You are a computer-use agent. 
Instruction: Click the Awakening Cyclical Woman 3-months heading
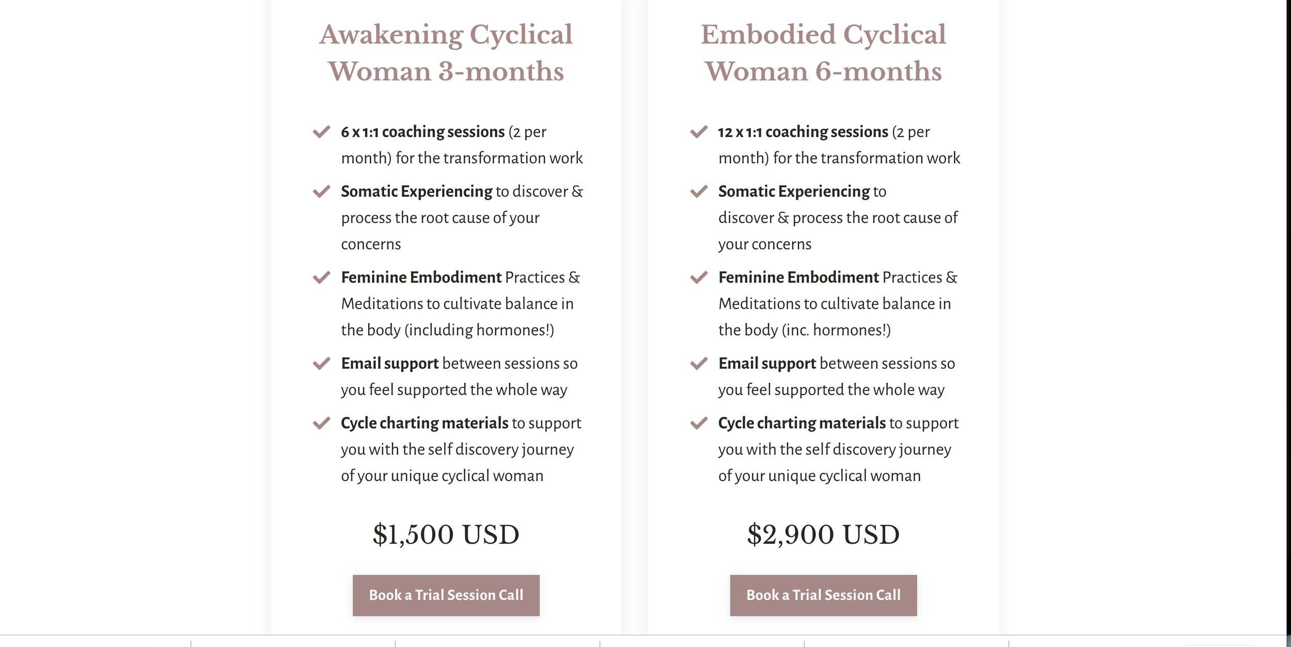pyautogui.click(x=446, y=53)
